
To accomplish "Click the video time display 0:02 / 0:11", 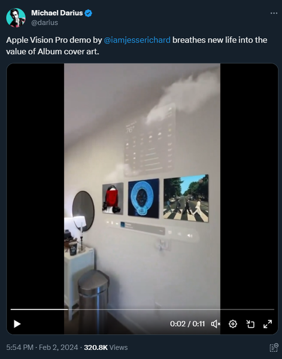I will pyautogui.click(x=187, y=324).
